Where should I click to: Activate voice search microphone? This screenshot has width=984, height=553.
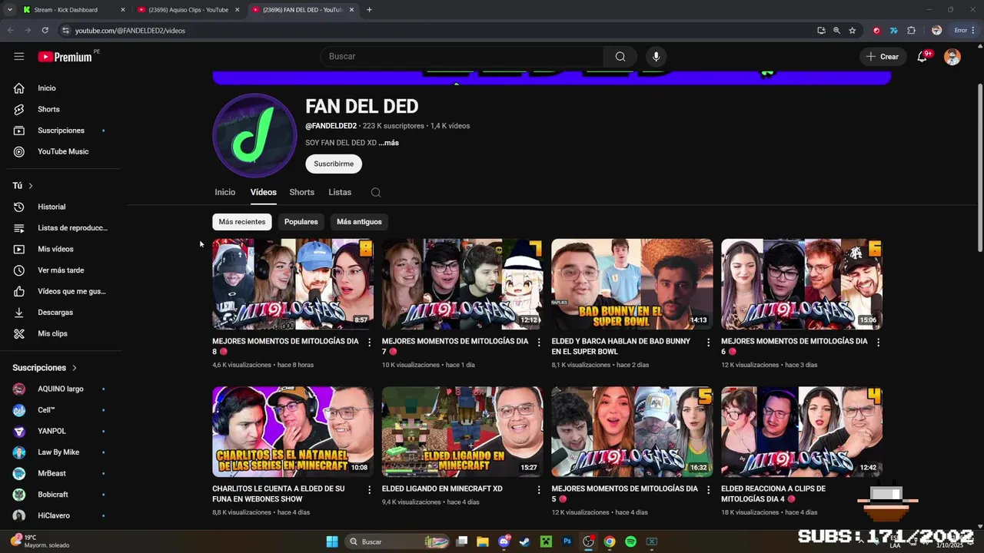[x=656, y=56]
